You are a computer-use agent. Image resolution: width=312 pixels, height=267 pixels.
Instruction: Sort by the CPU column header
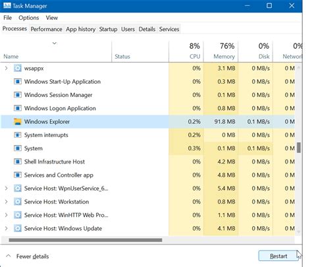pos(186,51)
